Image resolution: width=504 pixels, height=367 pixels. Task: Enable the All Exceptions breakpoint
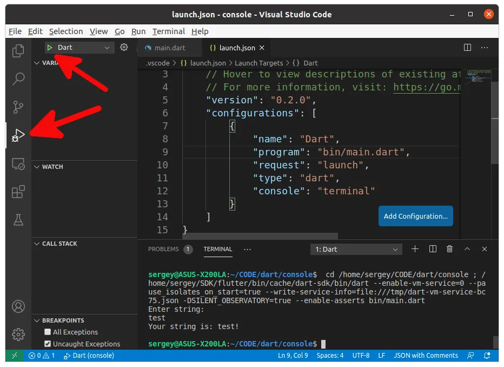click(x=48, y=332)
